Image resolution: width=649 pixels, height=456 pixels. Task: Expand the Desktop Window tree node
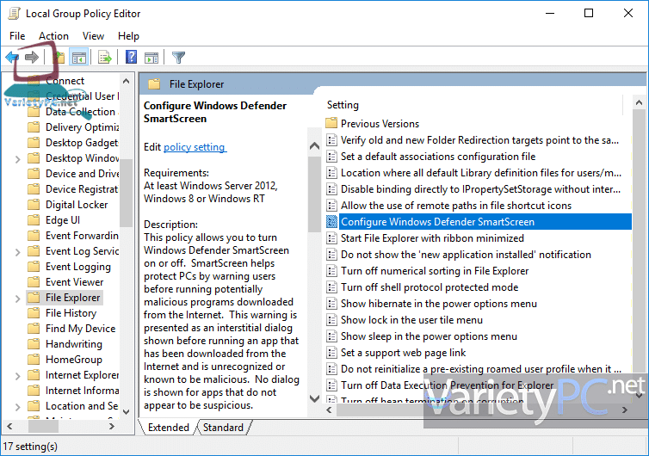(17, 159)
